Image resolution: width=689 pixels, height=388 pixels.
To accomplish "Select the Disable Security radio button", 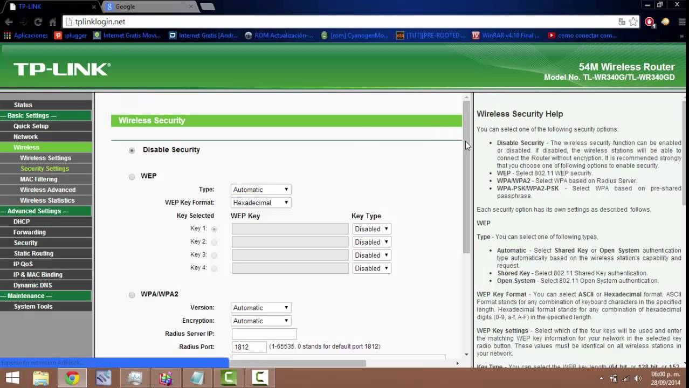I will coord(132,150).
